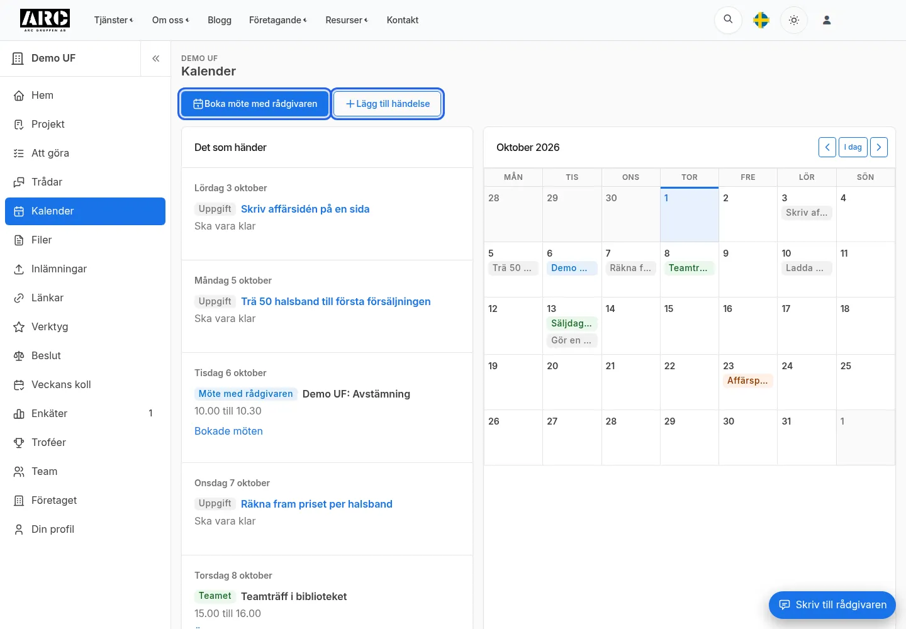This screenshot has width=906, height=629.
Task: Go to next month in calendar
Action: [x=879, y=147]
